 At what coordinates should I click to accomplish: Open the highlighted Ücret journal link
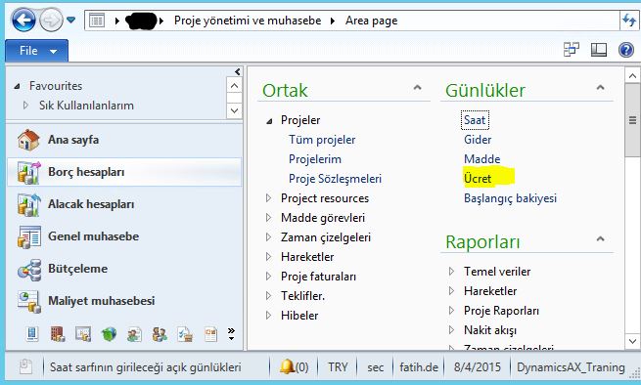point(478,179)
